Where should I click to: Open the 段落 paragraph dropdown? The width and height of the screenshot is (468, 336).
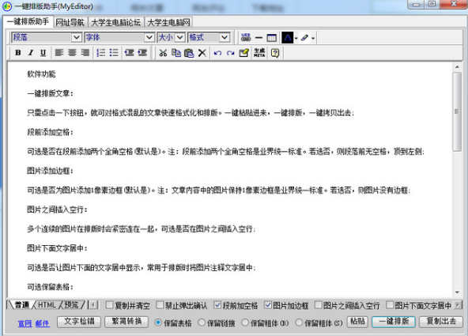[x=47, y=37]
